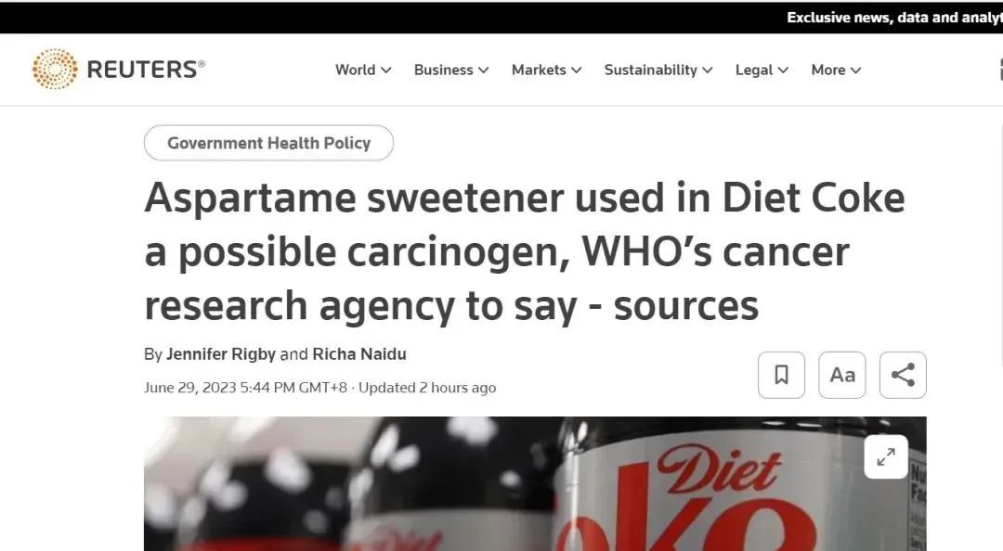Open the Legal navigation menu
This screenshot has width=1003, height=551.
pyautogui.click(x=762, y=70)
